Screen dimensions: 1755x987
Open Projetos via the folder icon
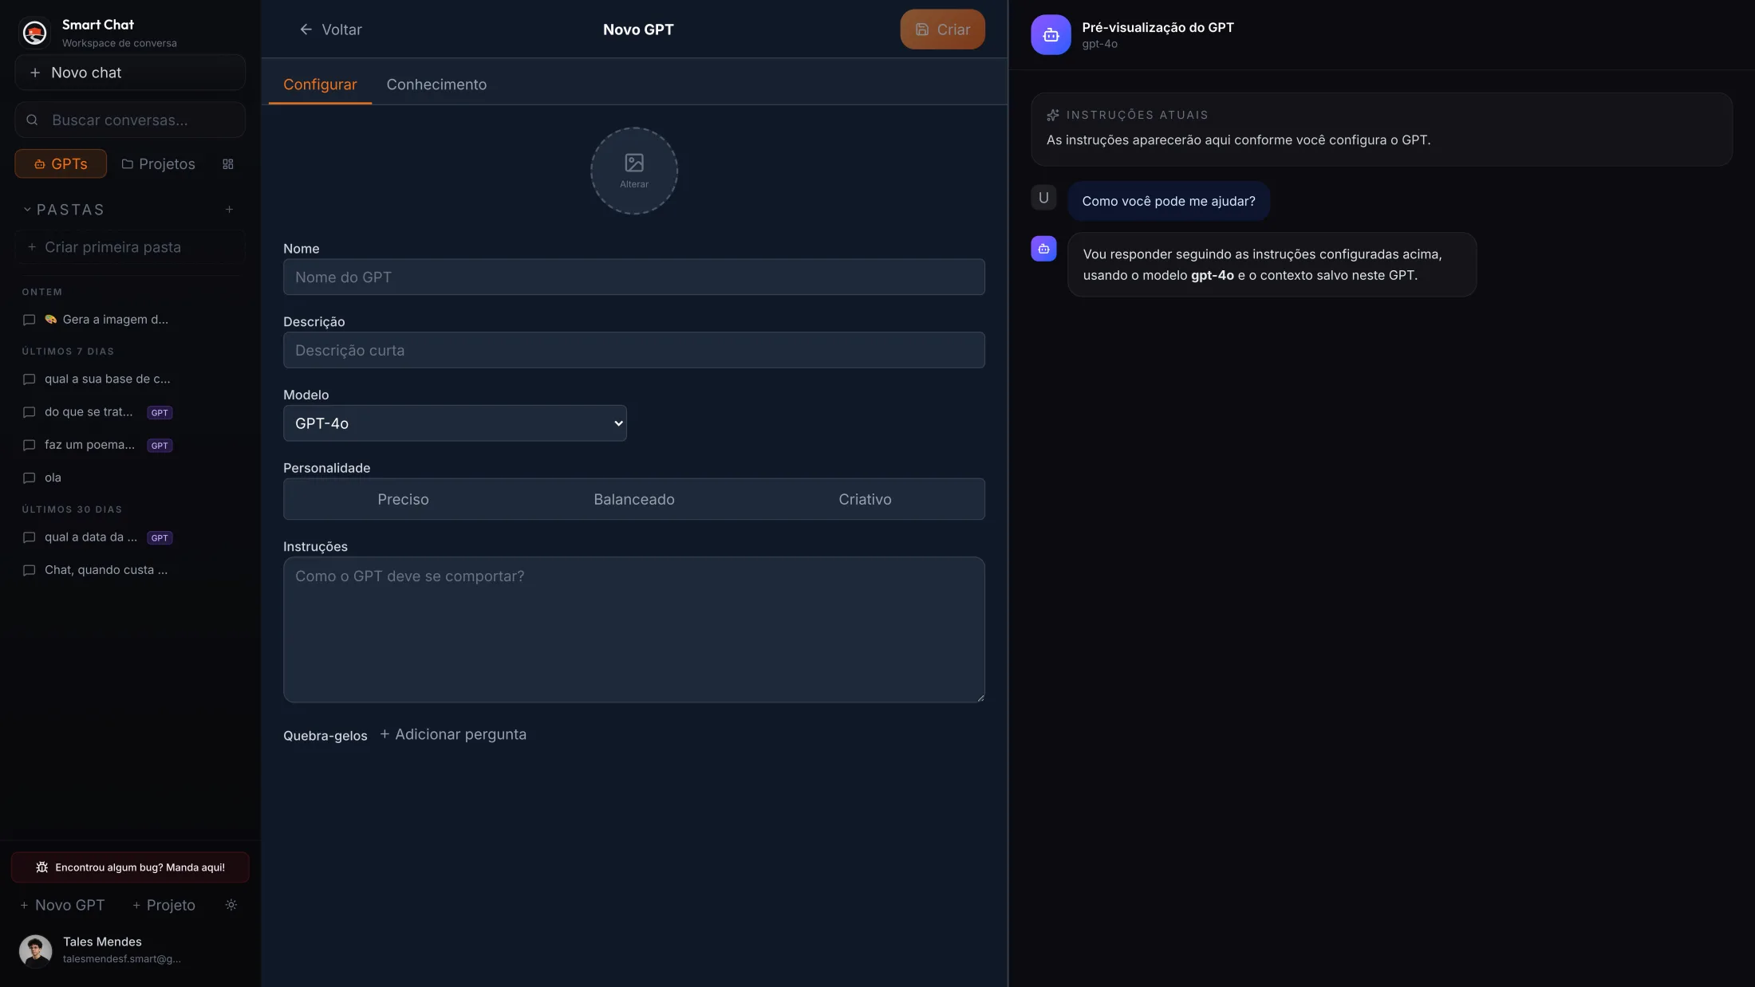[x=129, y=163]
